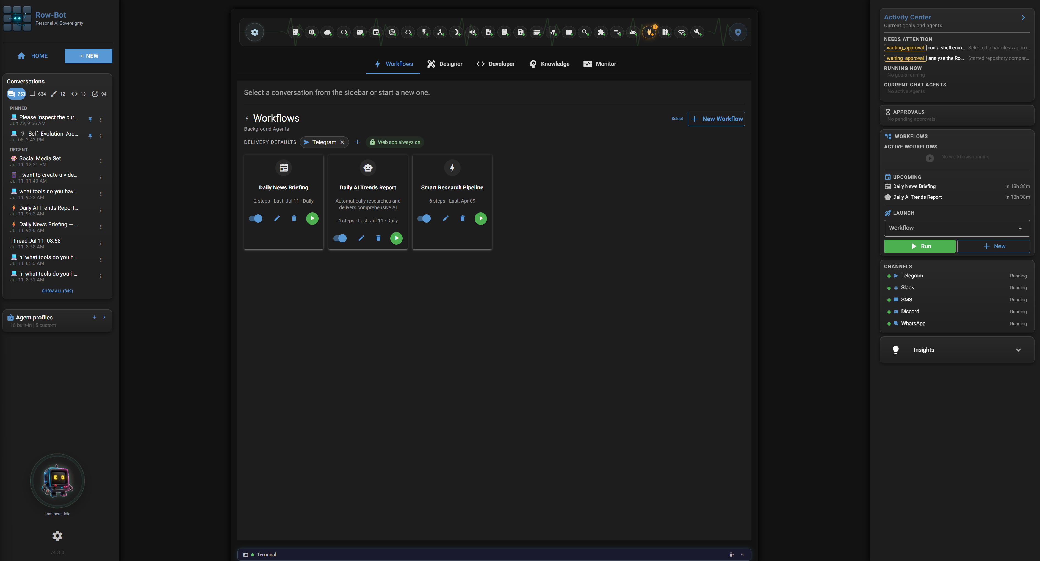
Task: Click the server storage status icon
Action: (295, 32)
